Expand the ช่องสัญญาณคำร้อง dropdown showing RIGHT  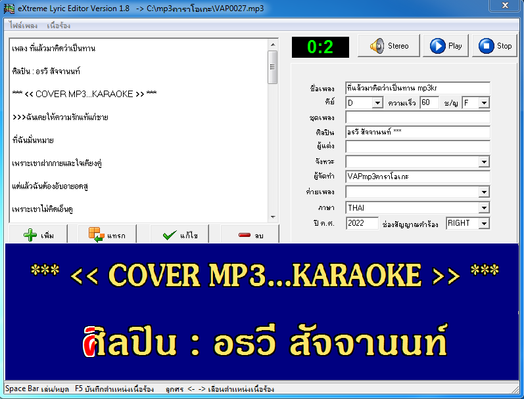coord(484,223)
